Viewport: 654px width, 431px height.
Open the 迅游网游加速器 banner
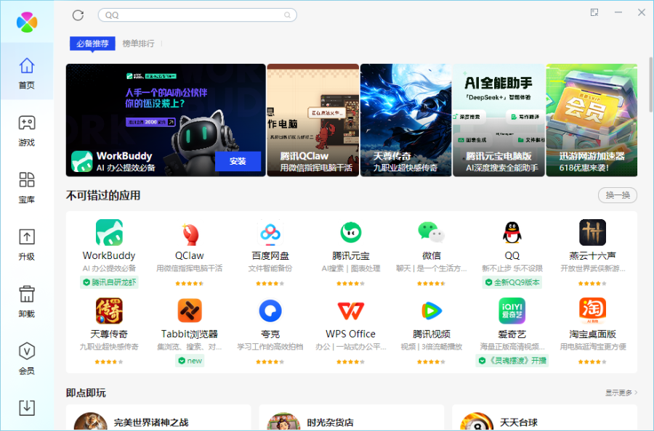tap(592, 120)
